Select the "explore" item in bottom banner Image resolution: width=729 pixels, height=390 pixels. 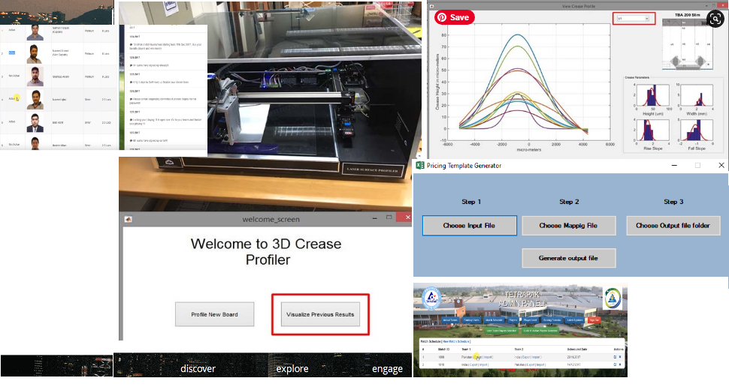click(292, 369)
